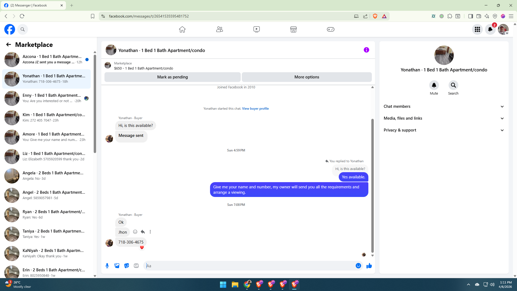Go to Home feed icon

(182, 29)
